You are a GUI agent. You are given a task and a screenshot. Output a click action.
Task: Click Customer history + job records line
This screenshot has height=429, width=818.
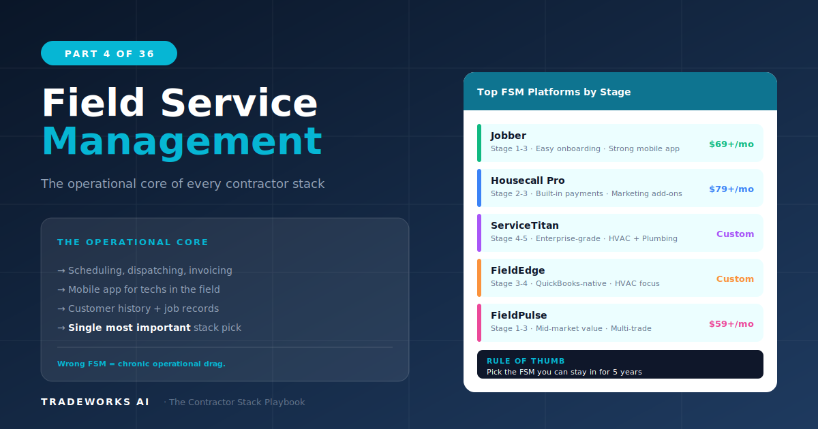pos(138,308)
